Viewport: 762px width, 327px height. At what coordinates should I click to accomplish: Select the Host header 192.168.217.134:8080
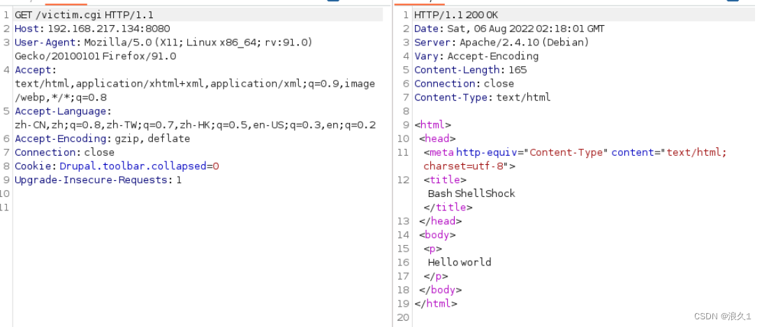(x=92, y=29)
